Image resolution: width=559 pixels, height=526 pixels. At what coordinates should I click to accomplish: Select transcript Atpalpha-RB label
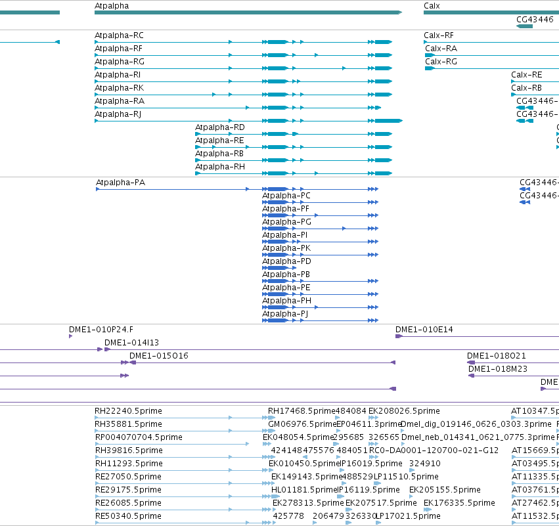(x=219, y=154)
